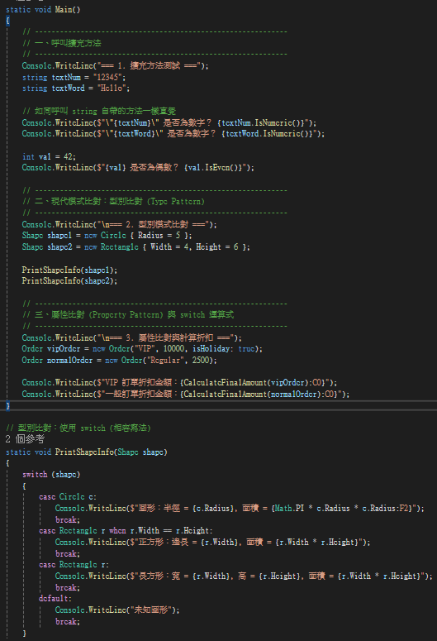Image resolution: width=437 pixels, height=641 pixels.
Task: Click the val.IsEven() call
Action: [x=215, y=168]
